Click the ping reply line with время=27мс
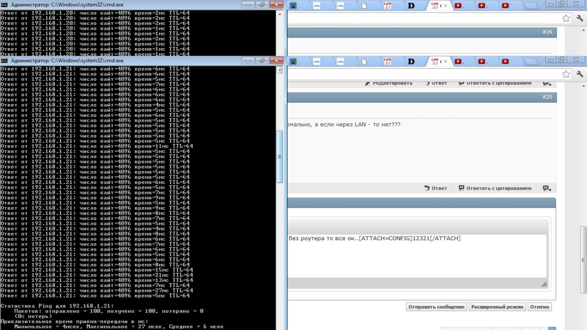Image resolution: width=587 pixels, height=330 pixels. coord(97,291)
